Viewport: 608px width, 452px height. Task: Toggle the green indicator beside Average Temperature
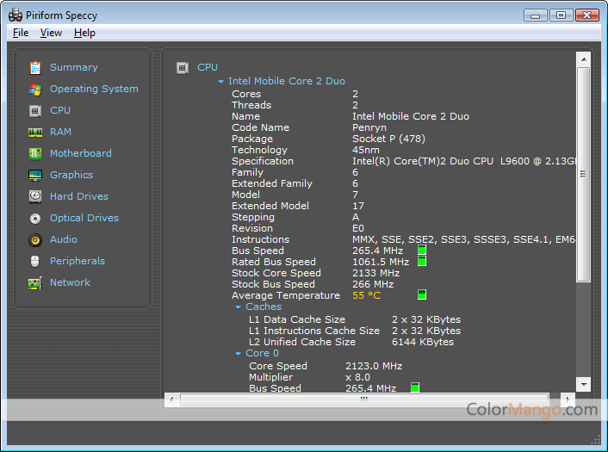click(x=422, y=295)
